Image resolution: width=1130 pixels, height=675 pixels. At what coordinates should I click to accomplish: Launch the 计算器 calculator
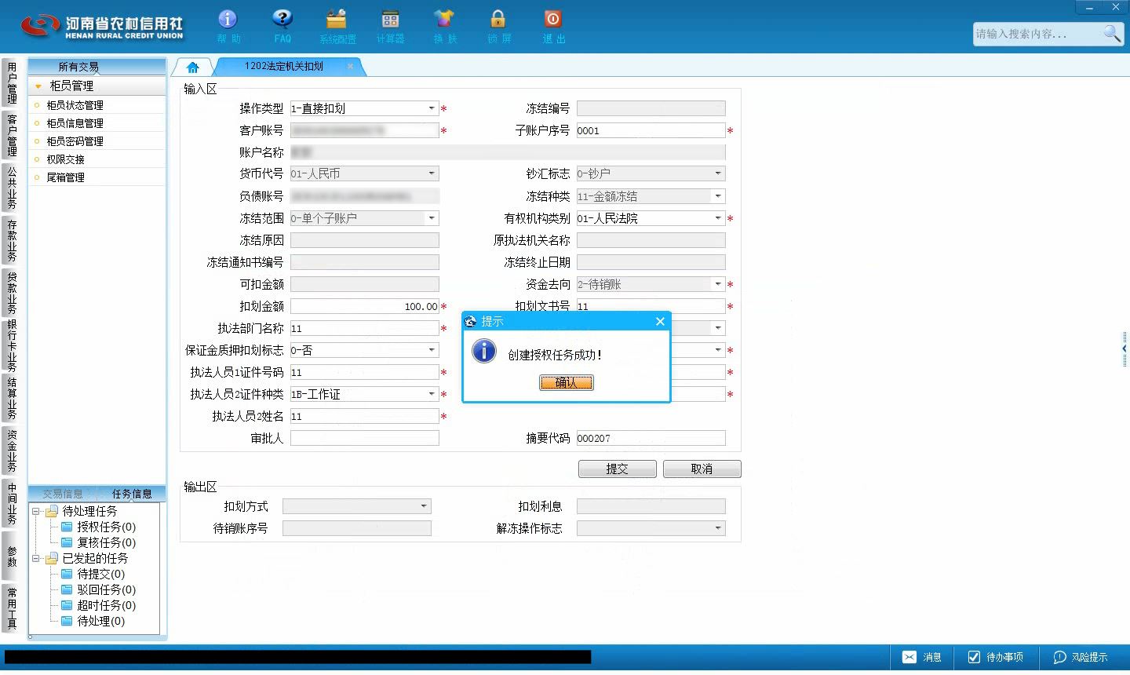pos(390,26)
